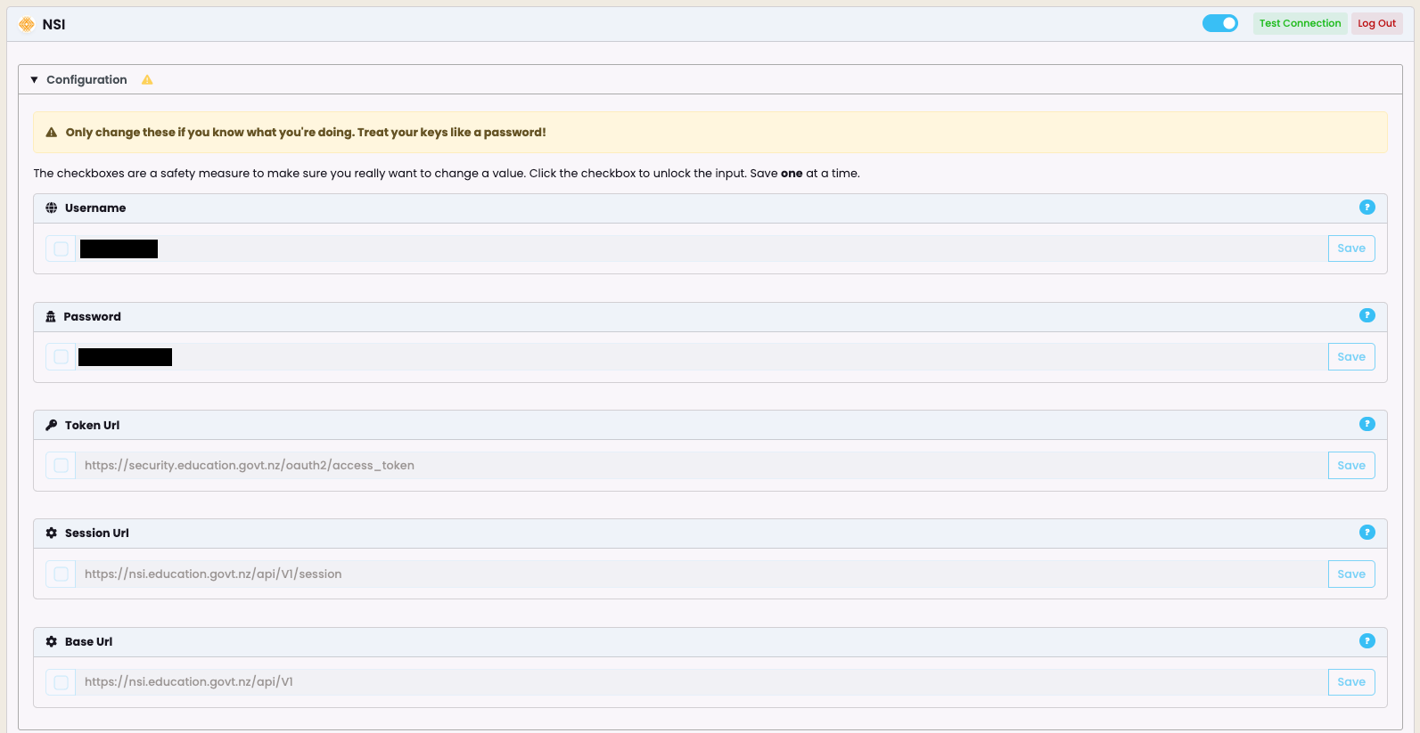Click the lock icon beside Password
Viewport: 1420px width, 733px height.
(51, 316)
